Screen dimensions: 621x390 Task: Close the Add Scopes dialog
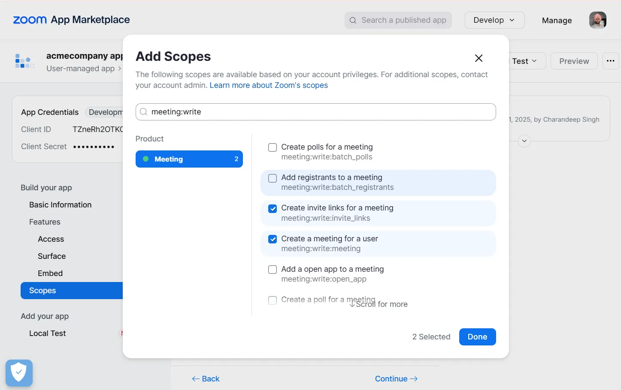pyautogui.click(x=479, y=58)
